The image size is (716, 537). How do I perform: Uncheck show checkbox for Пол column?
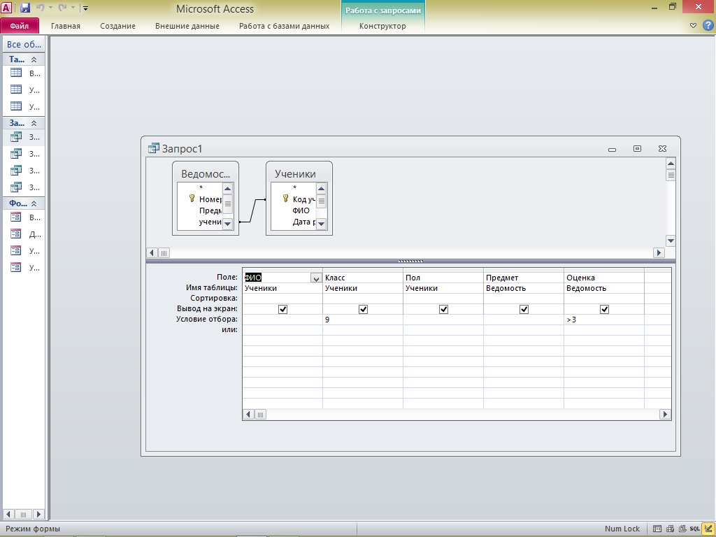[443, 309]
